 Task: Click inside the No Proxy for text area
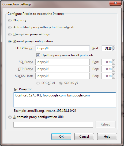(65, 100)
